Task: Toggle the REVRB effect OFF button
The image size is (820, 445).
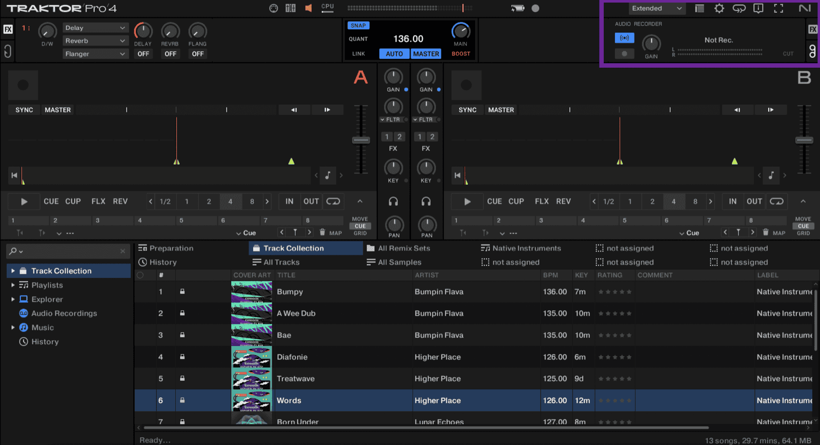Action: pos(170,54)
